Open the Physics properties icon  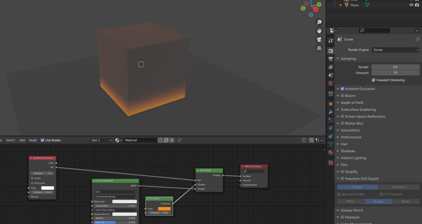tap(331, 128)
